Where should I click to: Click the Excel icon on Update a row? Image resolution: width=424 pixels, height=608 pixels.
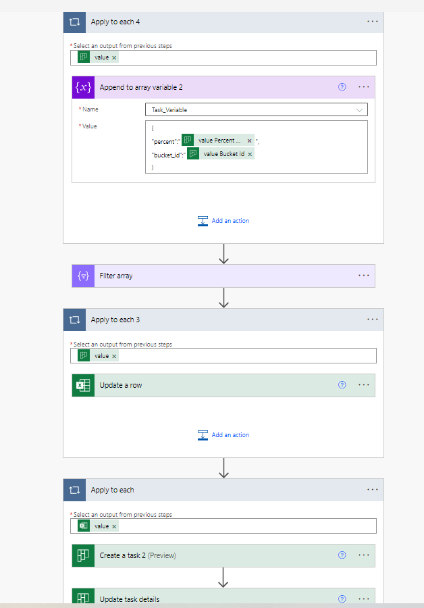pyautogui.click(x=83, y=385)
